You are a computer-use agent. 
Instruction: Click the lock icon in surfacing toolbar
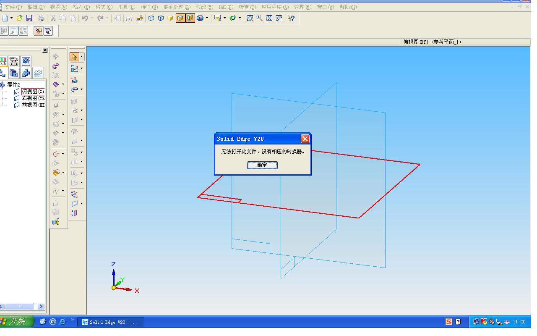56,222
